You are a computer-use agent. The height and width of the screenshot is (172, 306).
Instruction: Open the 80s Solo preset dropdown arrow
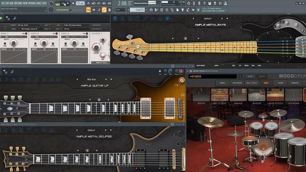[x=111, y=79]
